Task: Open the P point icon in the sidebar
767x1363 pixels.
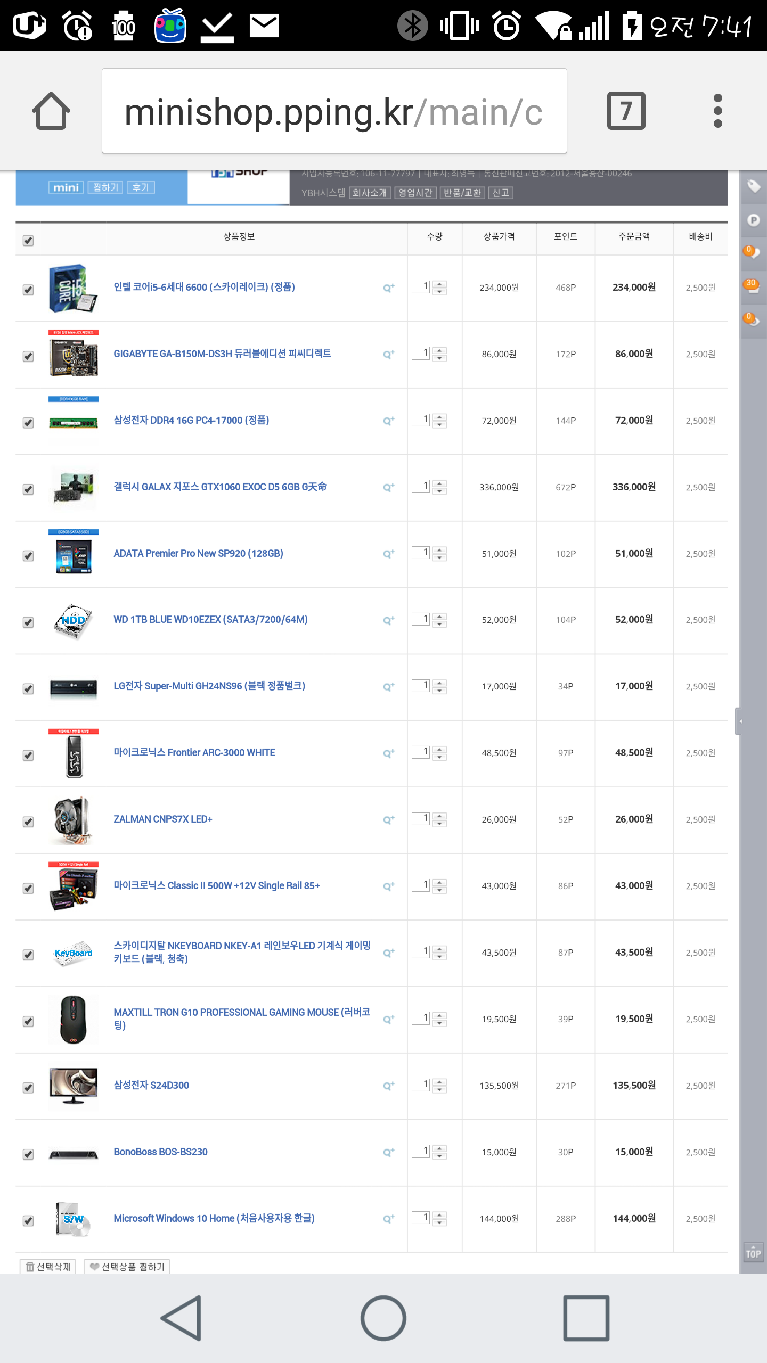Action: pyautogui.click(x=753, y=220)
